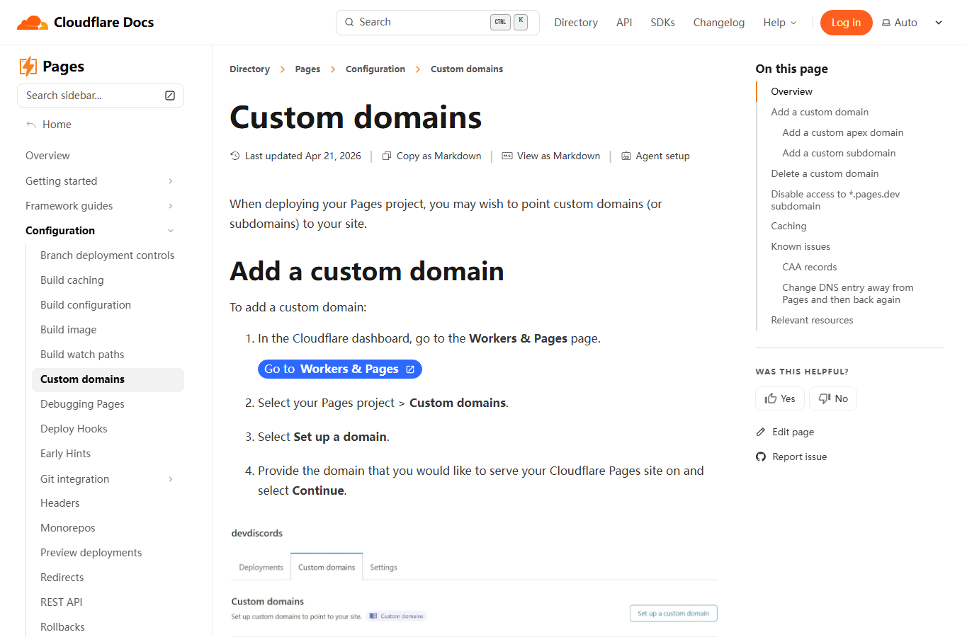The width and height of the screenshot is (967, 637).
Task: Open the Directory nav link
Action: click(x=576, y=23)
